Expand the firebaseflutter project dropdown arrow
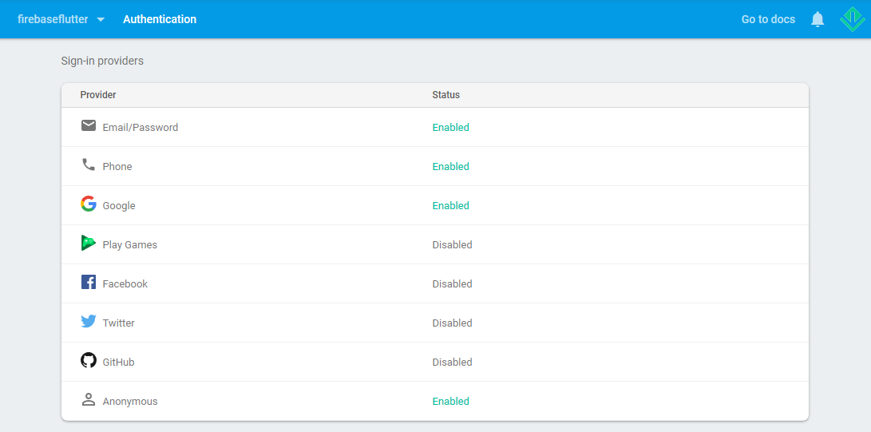Image resolution: width=871 pixels, height=432 pixels. tap(101, 19)
